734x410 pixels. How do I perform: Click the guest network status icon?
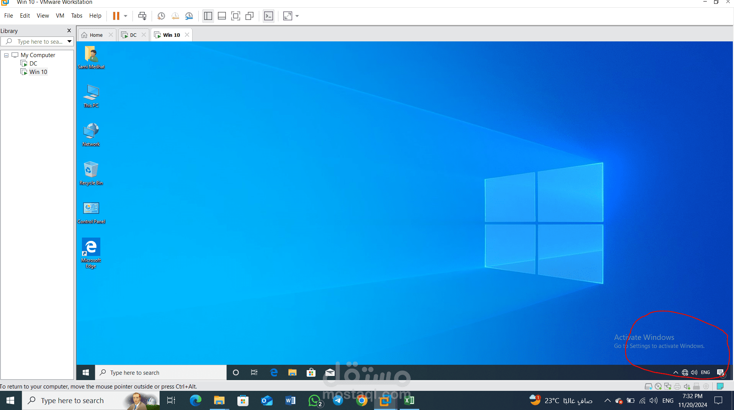tap(685, 372)
